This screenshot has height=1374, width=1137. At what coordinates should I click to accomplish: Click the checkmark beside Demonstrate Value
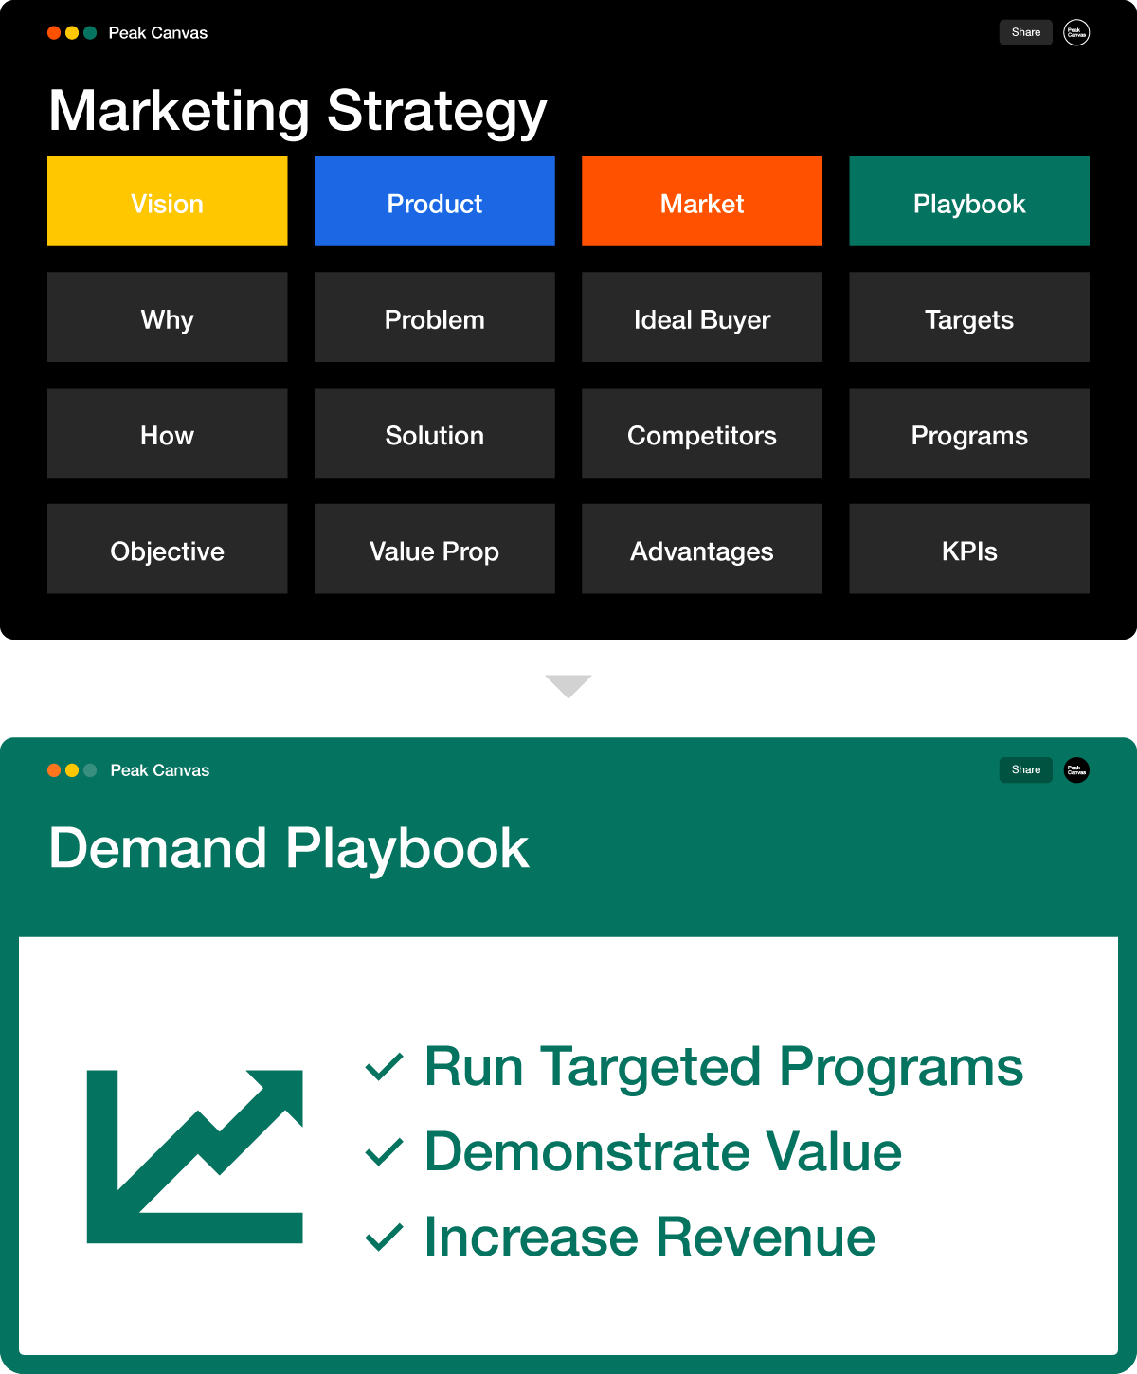pos(385,1152)
